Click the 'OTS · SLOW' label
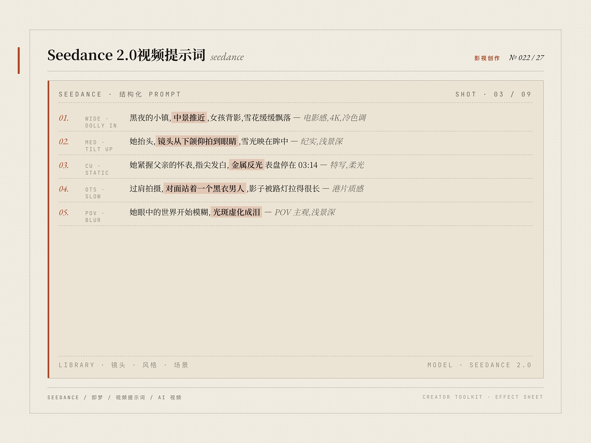The image size is (591, 443). (95, 193)
